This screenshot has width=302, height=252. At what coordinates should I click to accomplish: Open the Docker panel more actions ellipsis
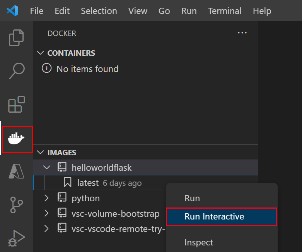click(242, 33)
